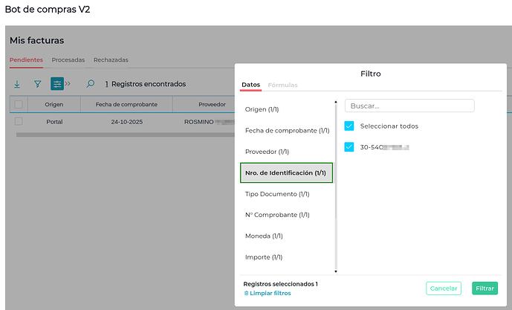Click the filter list vertical scrollbar
512x310 pixels.
(x=337, y=186)
